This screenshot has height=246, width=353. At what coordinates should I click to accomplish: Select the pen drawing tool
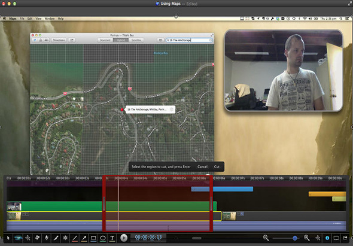coord(56,238)
